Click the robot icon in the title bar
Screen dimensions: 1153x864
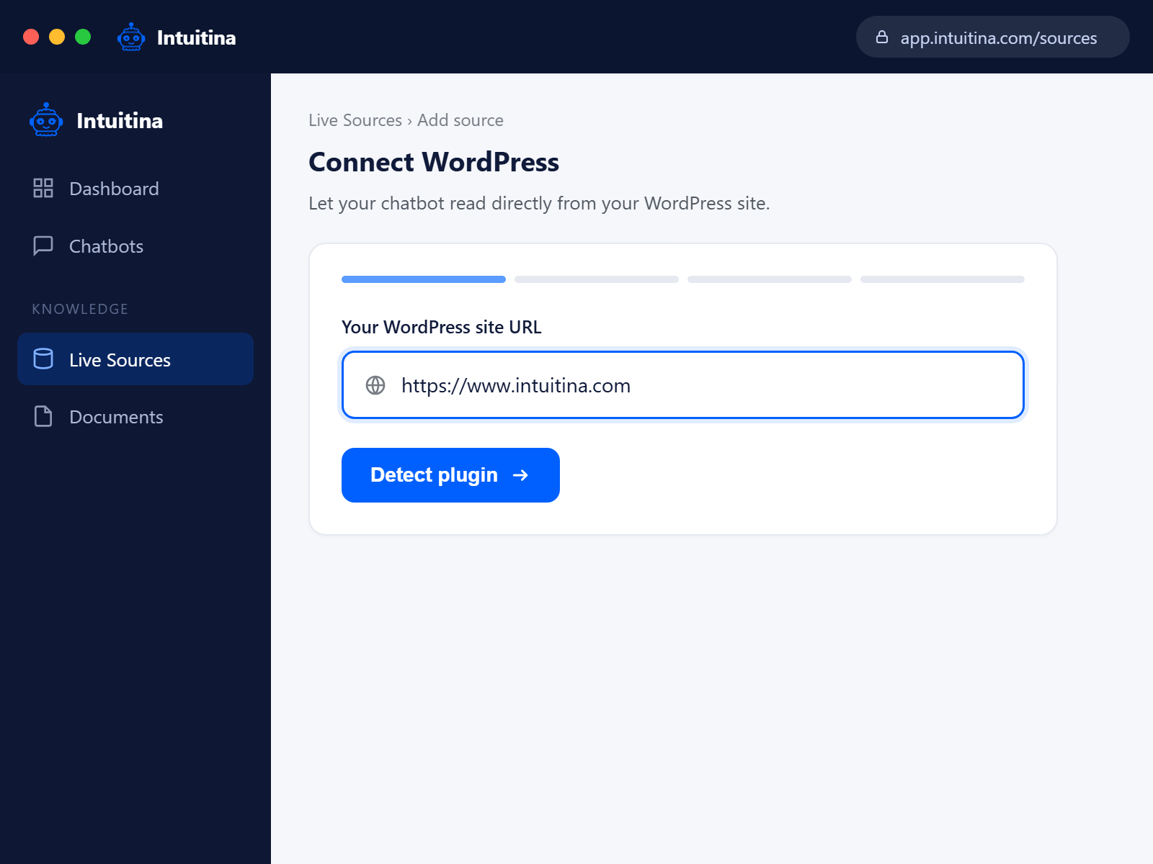tap(131, 37)
